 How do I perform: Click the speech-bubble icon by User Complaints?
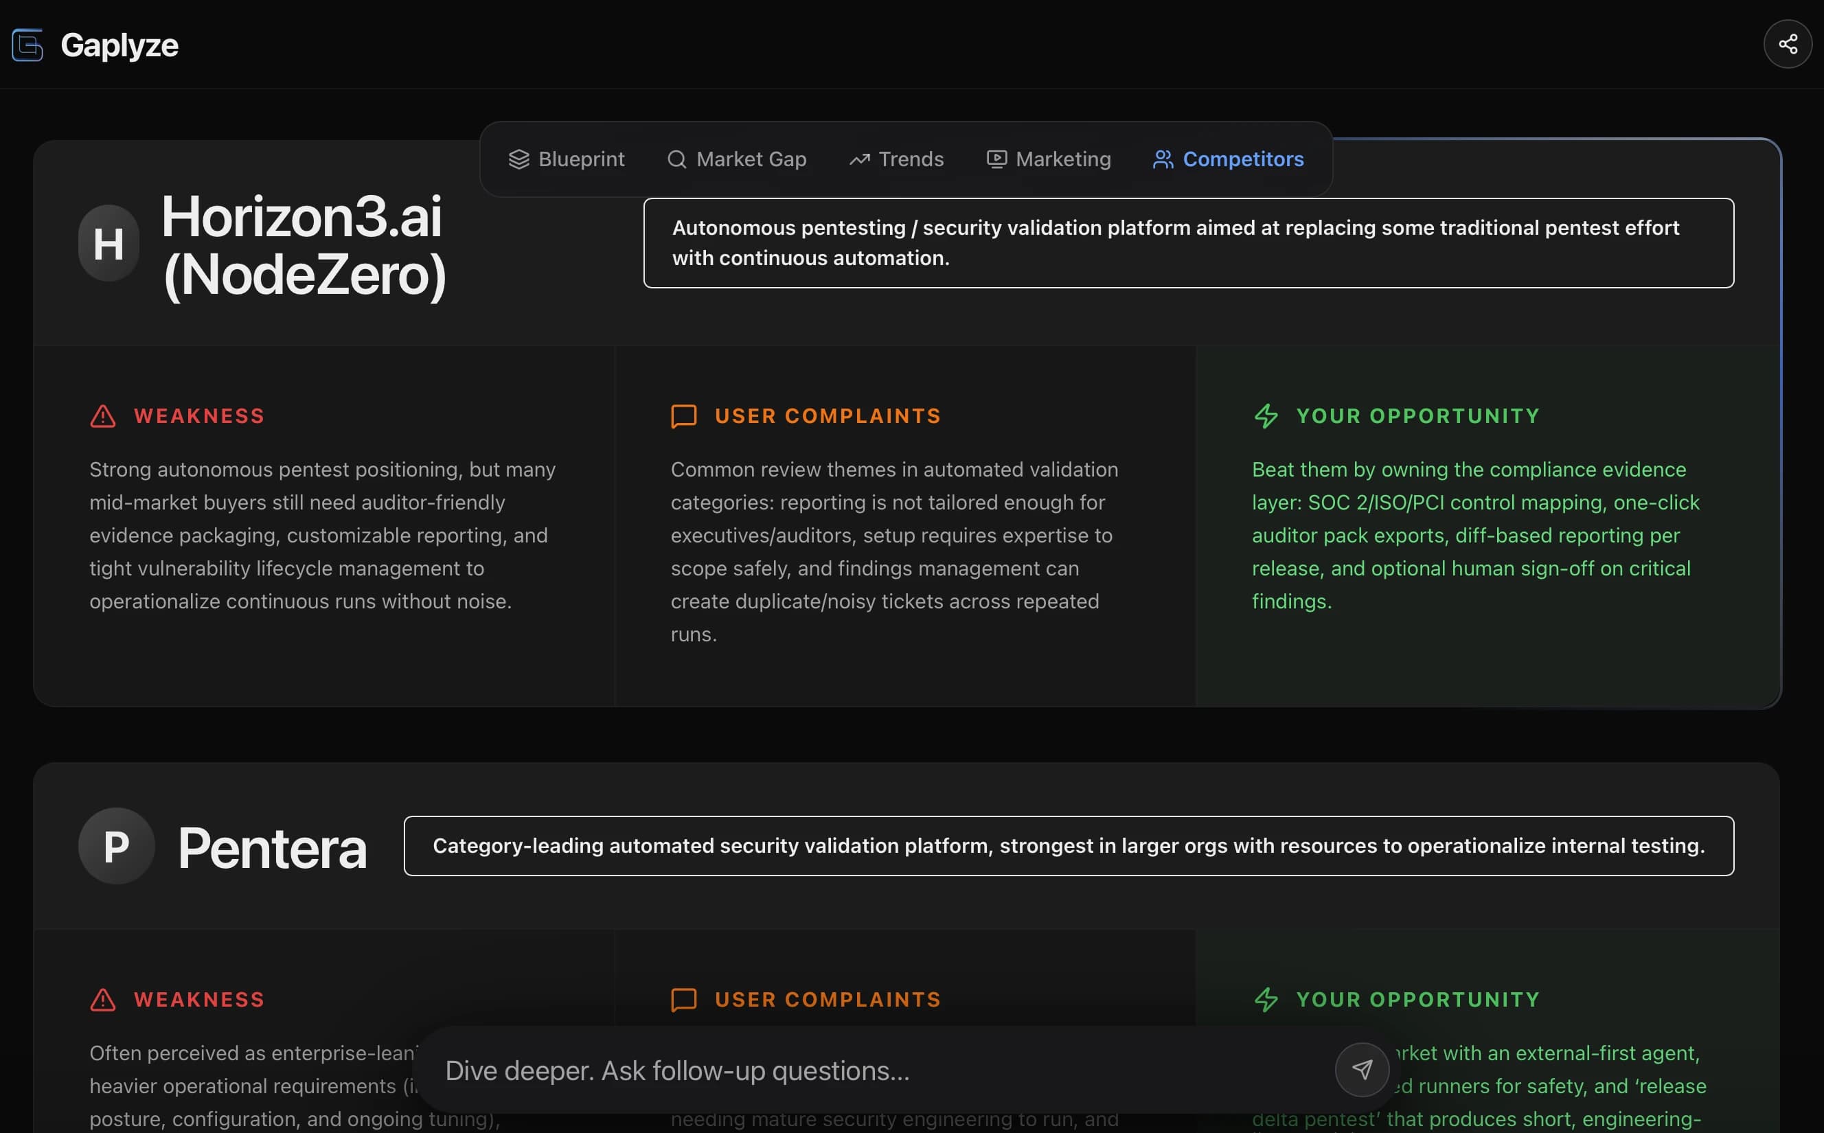coord(683,417)
